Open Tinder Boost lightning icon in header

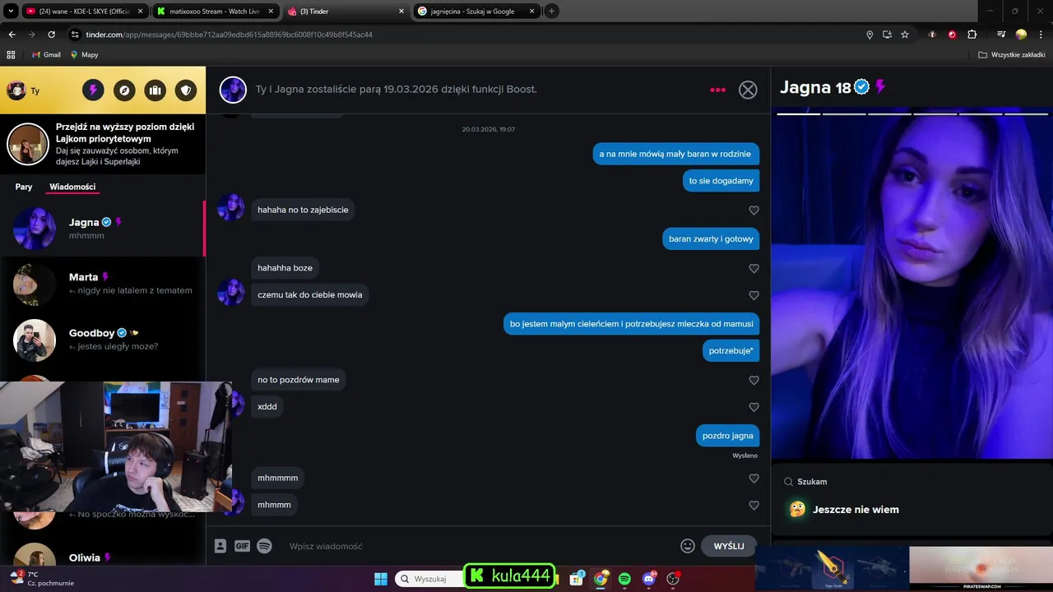pos(93,90)
